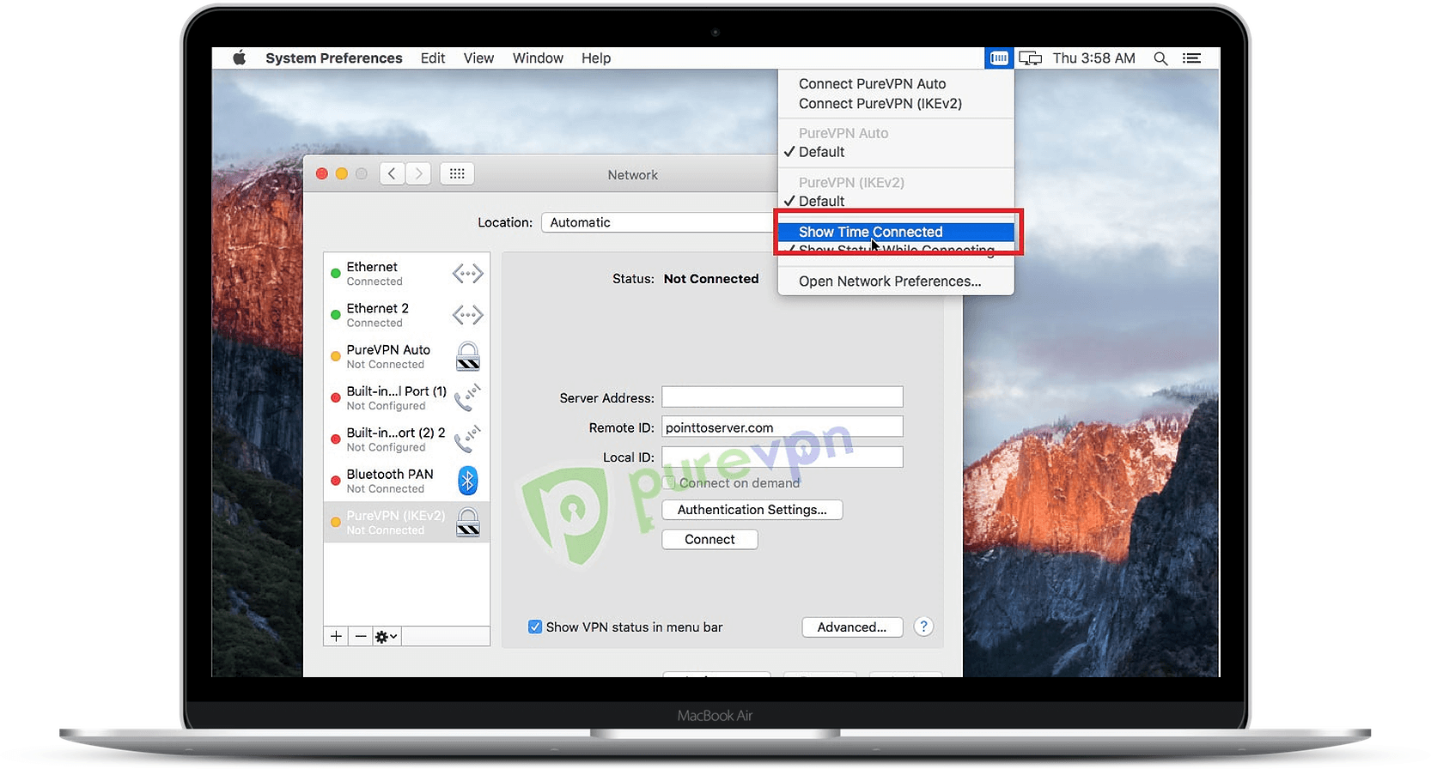Go back in Network preferences

pyautogui.click(x=392, y=173)
